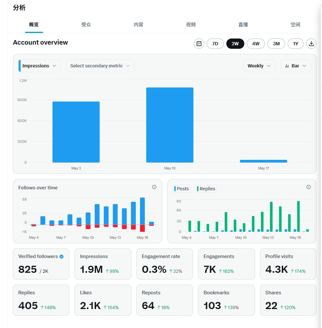Show info for Follows over time
This screenshot has height=328, width=322.
coord(154,187)
